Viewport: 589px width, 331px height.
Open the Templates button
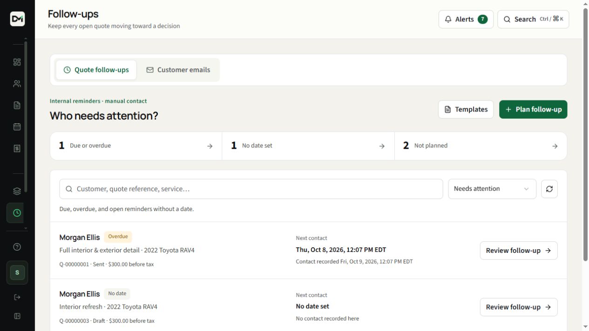coord(466,109)
